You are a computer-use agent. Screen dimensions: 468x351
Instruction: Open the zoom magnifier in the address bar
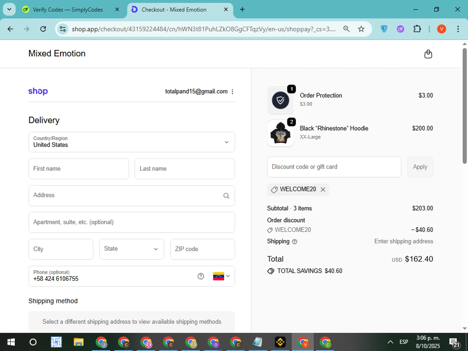346,29
